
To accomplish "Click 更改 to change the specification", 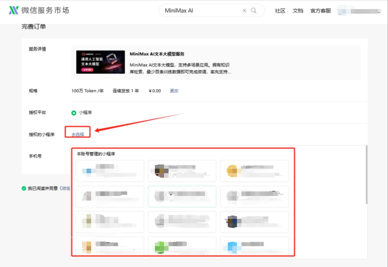I will click(x=174, y=91).
